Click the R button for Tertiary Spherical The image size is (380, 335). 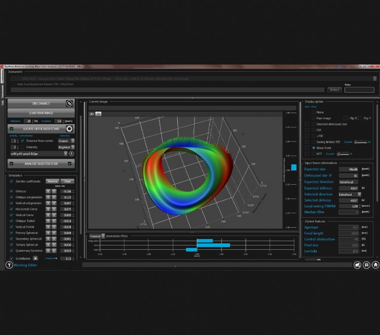[x=48, y=245]
